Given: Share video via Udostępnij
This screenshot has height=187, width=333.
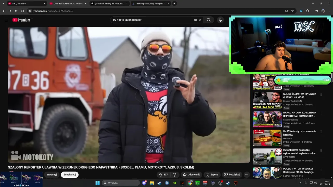Looking at the screenshot, I should tap(191, 175).
